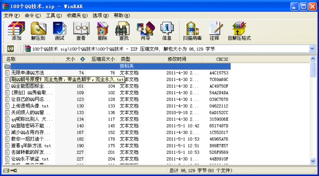Click file icon of 查看q年龄方法.txt
Image resolution: width=319 pixels, height=176 pixels.
[x=7, y=146]
